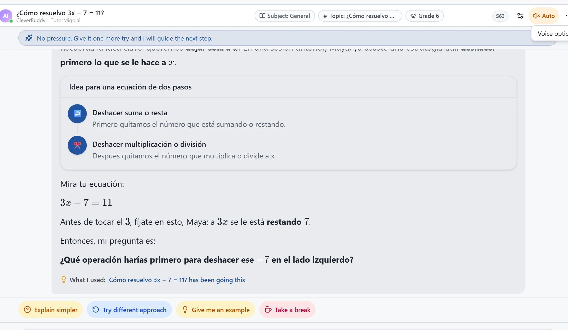
Task: Click the equation 3x − 7 = 11
Action: click(x=86, y=202)
